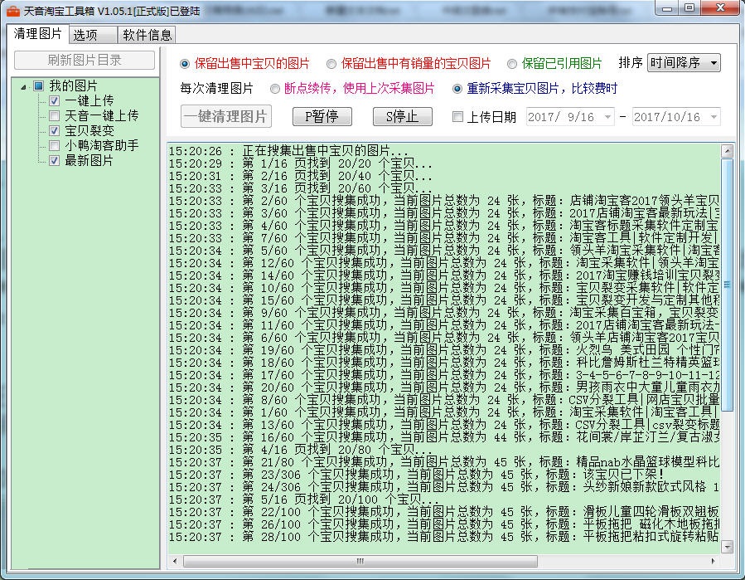Screen dimensions: 745x580
Task: Uncheck the 一键上传 folder checkbox
Action: click(x=54, y=101)
